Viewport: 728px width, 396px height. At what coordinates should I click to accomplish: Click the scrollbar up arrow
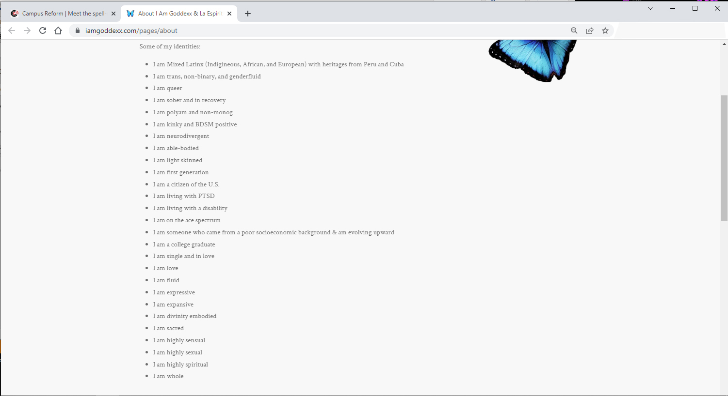[724, 44]
